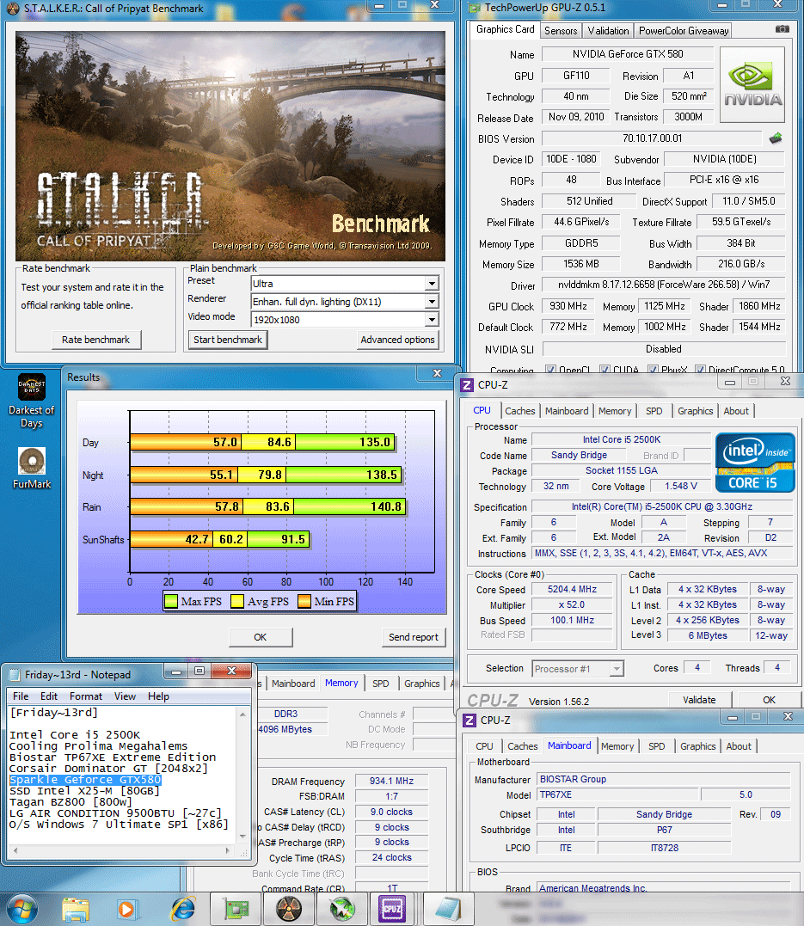
Task: Click the Min FPS orange legend swatch
Action: point(304,602)
